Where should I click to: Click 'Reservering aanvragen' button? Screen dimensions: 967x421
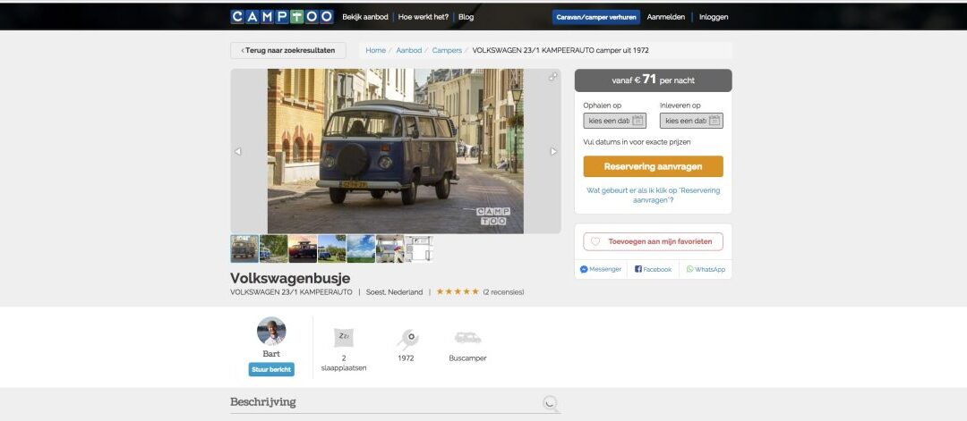tap(653, 166)
